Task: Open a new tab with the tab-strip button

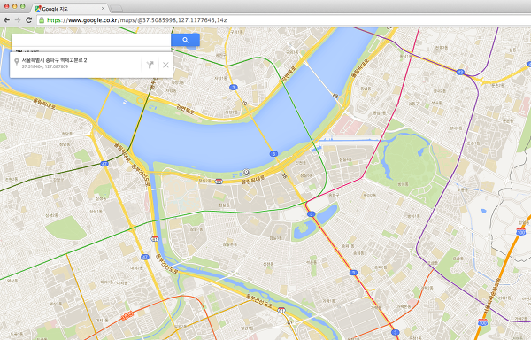Action: tap(116, 8)
